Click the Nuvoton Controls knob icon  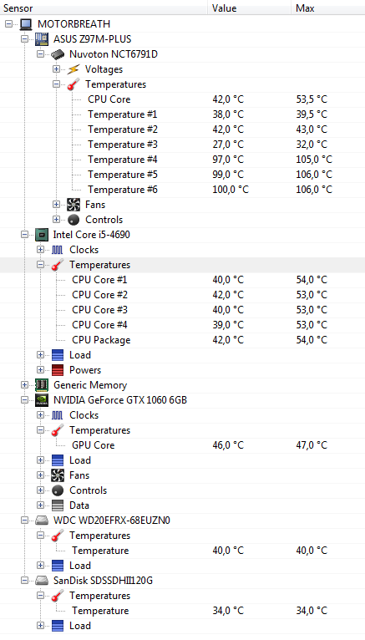[x=74, y=220]
